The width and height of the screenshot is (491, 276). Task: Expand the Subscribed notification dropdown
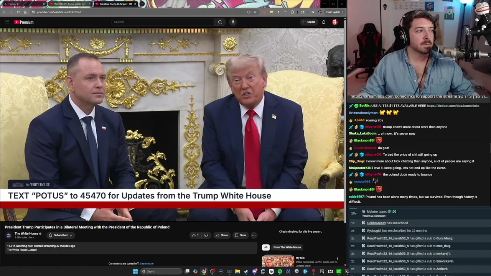click(61, 235)
